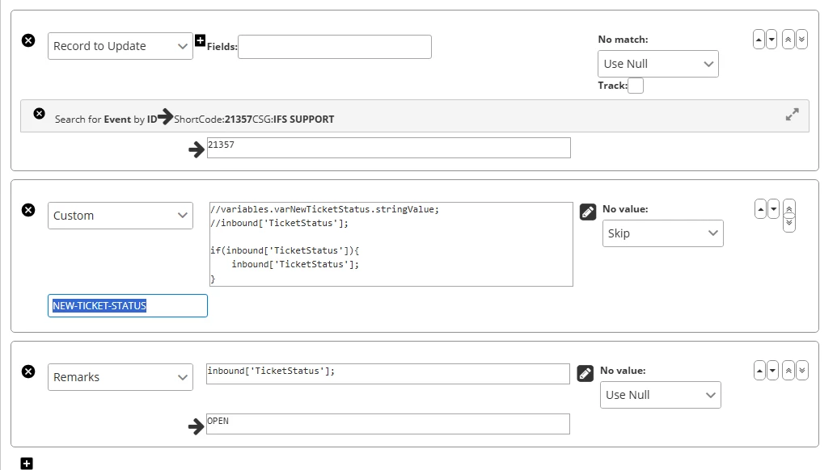Remove the Search for Event lookup
This screenshot has height=470, width=837.
pyautogui.click(x=39, y=114)
